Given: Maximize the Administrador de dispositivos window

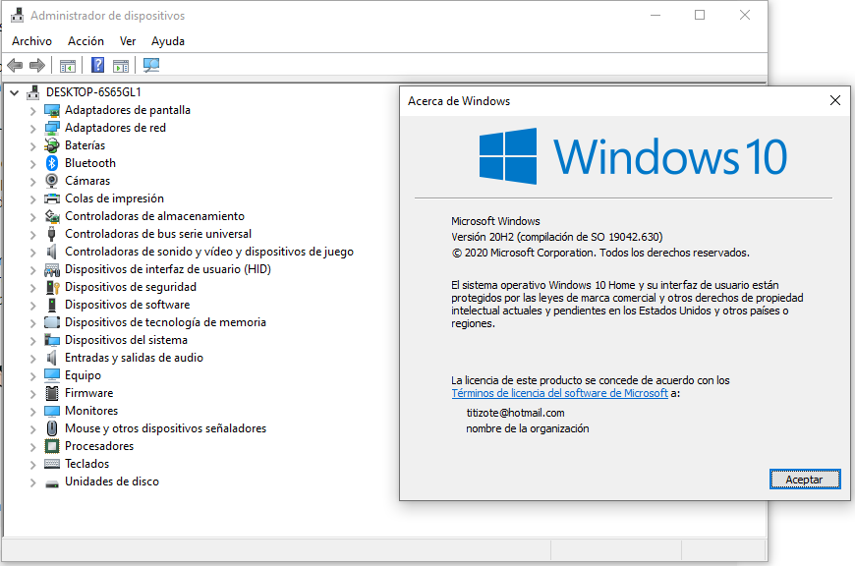Looking at the screenshot, I should pos(700,16).
